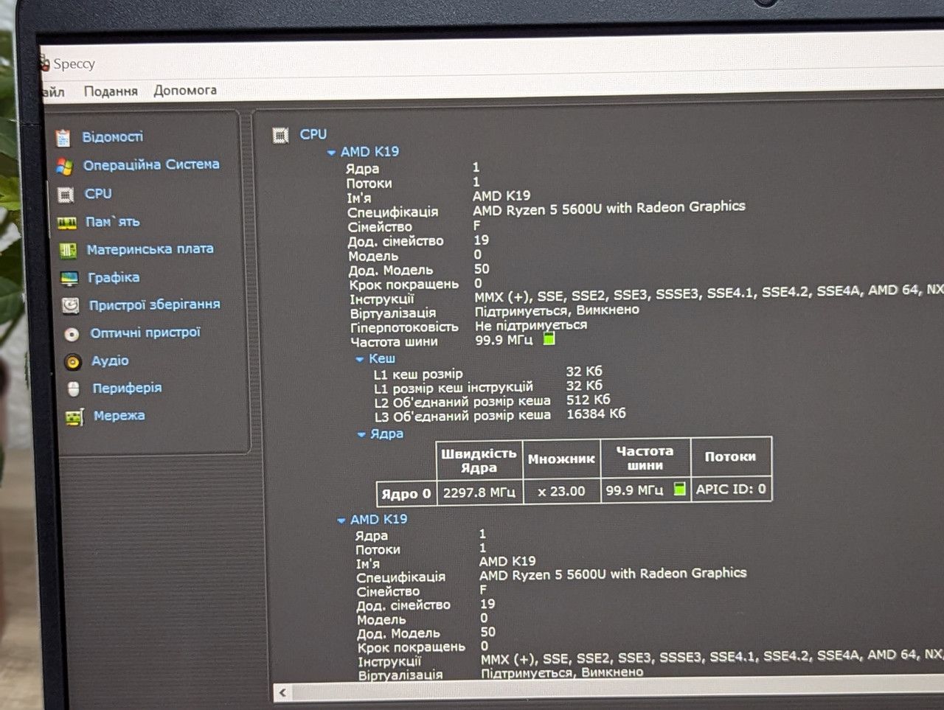The image size is (944, 710).
Task: Select Гіперпотоковість row label
Action: [404, 327]
